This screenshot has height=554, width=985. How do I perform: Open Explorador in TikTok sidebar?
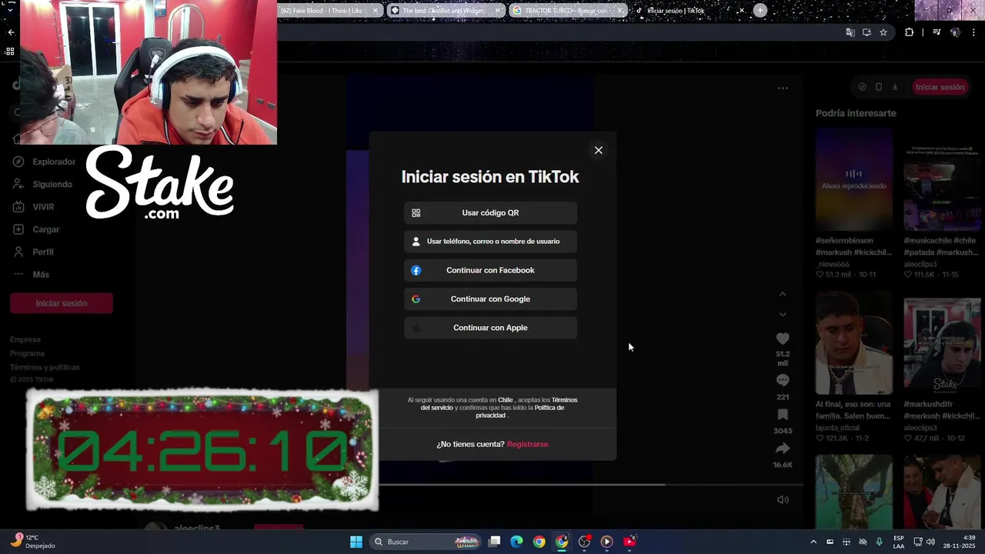click(x=45, y=162)
